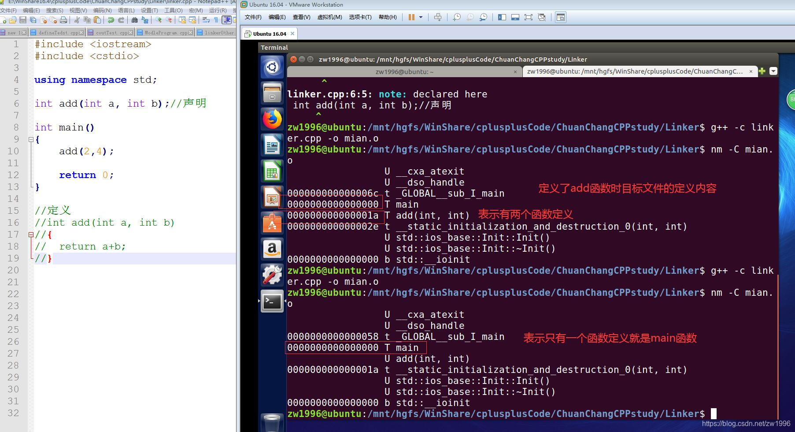Viewport: 795px width, 432px height.
Task: Switch to the ModleProgram.cpp tab
Action: point(165,33)
